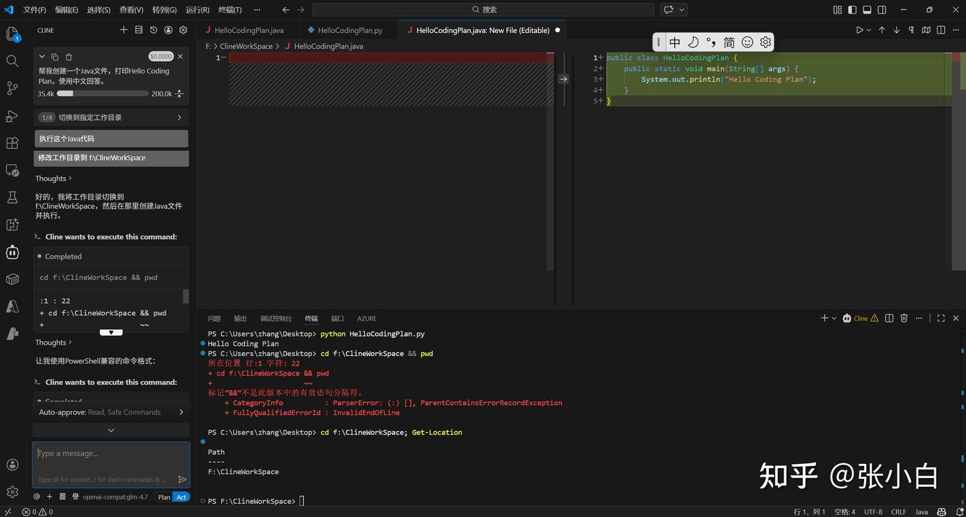Open Cline task history

[x=154, y=30]
